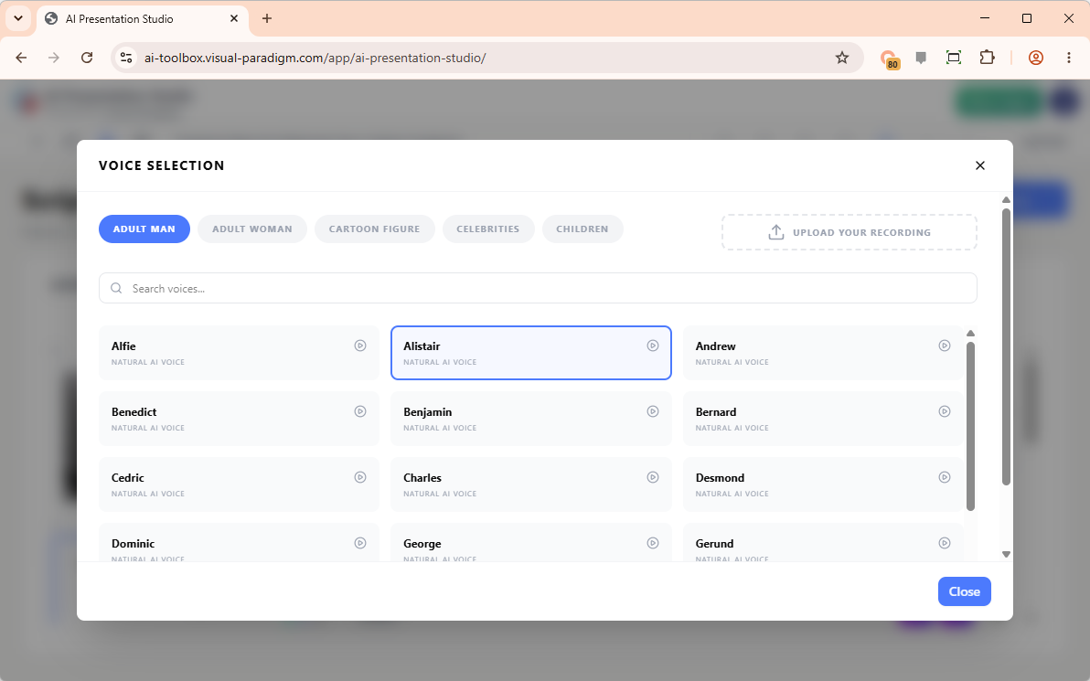This screenshot has height=681, width=1090.
Task: Open the browser Extensions puzzle icon
Action: click(x=987, y=58)
